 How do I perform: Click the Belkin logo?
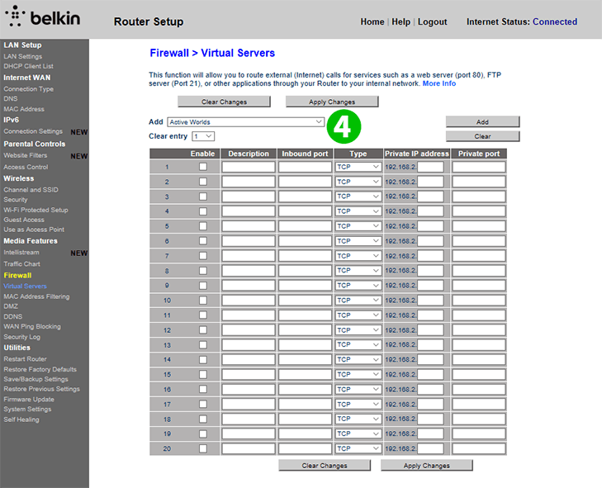tap(42, 17)
